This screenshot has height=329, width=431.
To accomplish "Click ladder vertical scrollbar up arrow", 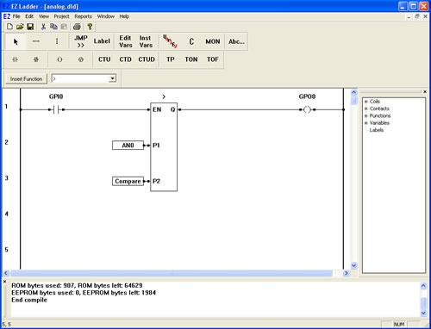I will (354, 92).
